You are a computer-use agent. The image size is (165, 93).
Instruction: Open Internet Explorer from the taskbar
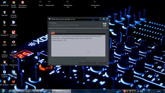pyautogui.click(x=10, y=91)
